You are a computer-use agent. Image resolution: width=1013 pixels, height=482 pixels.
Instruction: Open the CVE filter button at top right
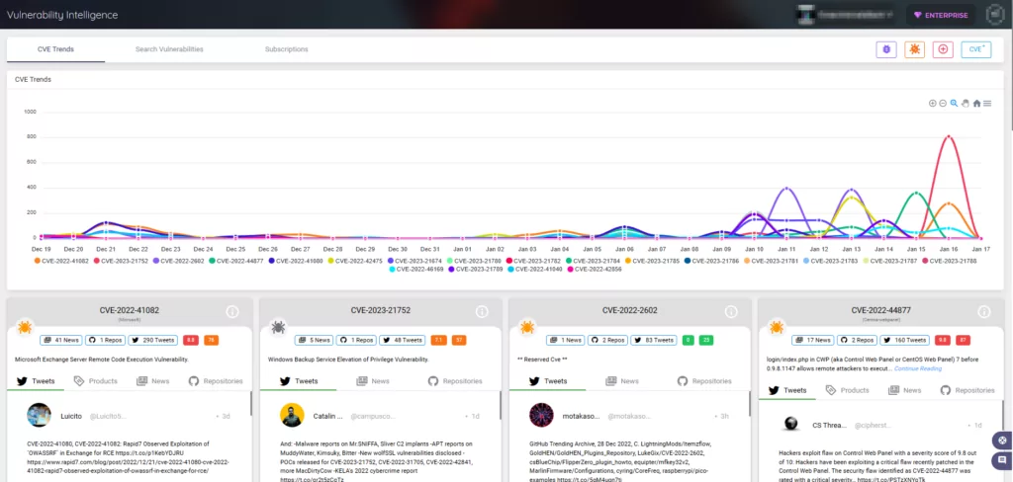click(976, 49)
